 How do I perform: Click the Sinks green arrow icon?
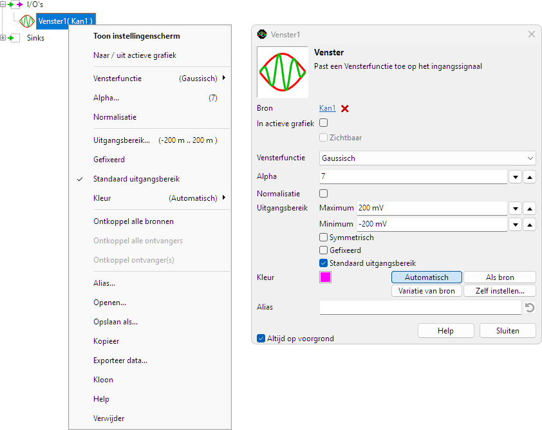14,38
